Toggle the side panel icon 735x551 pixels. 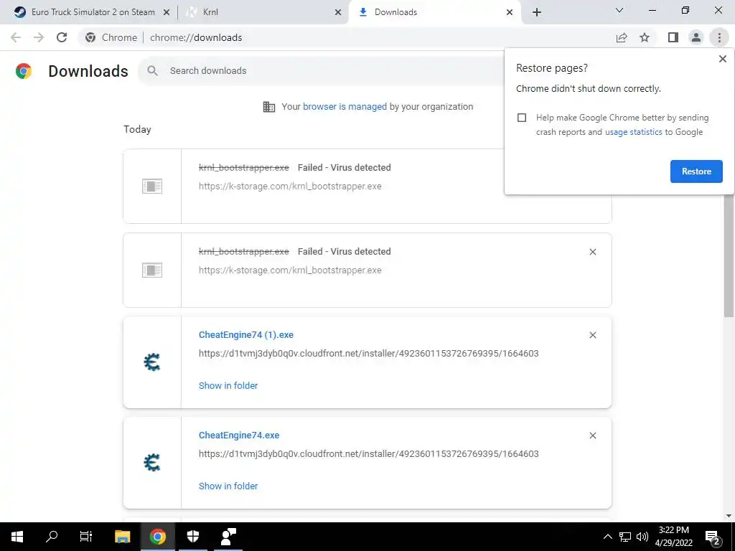point(673,37)
